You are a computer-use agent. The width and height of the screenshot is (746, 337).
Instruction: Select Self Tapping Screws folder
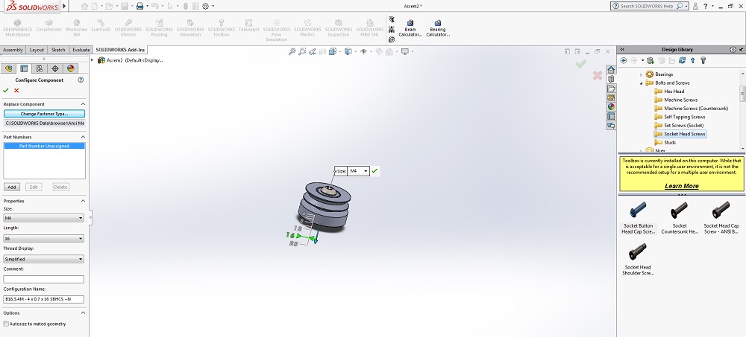click(684, 117)
